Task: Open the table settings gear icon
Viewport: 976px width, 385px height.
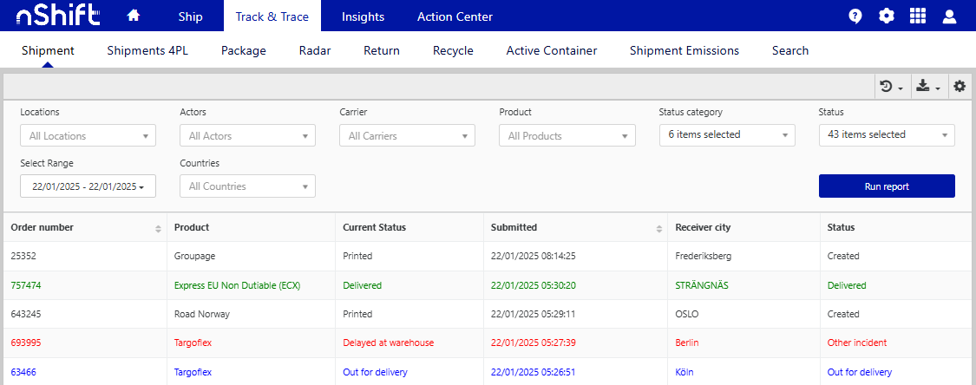Action: [x=960, y=86]
